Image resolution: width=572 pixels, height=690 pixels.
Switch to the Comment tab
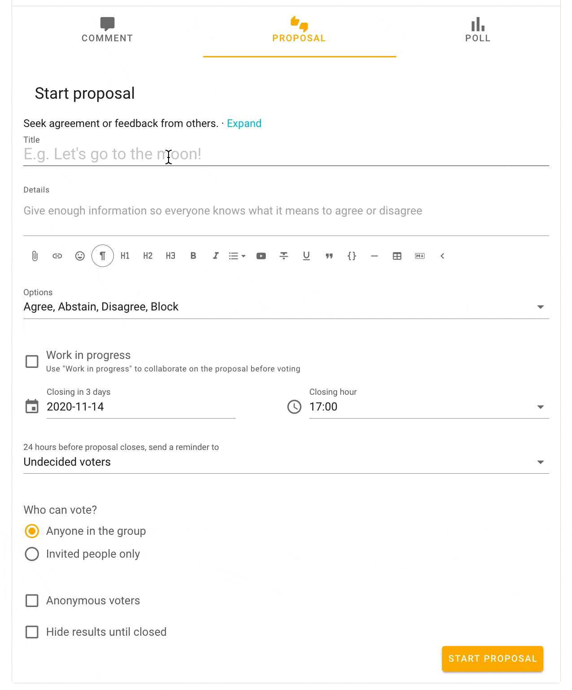pyautogui.click(x=108, y=31)
